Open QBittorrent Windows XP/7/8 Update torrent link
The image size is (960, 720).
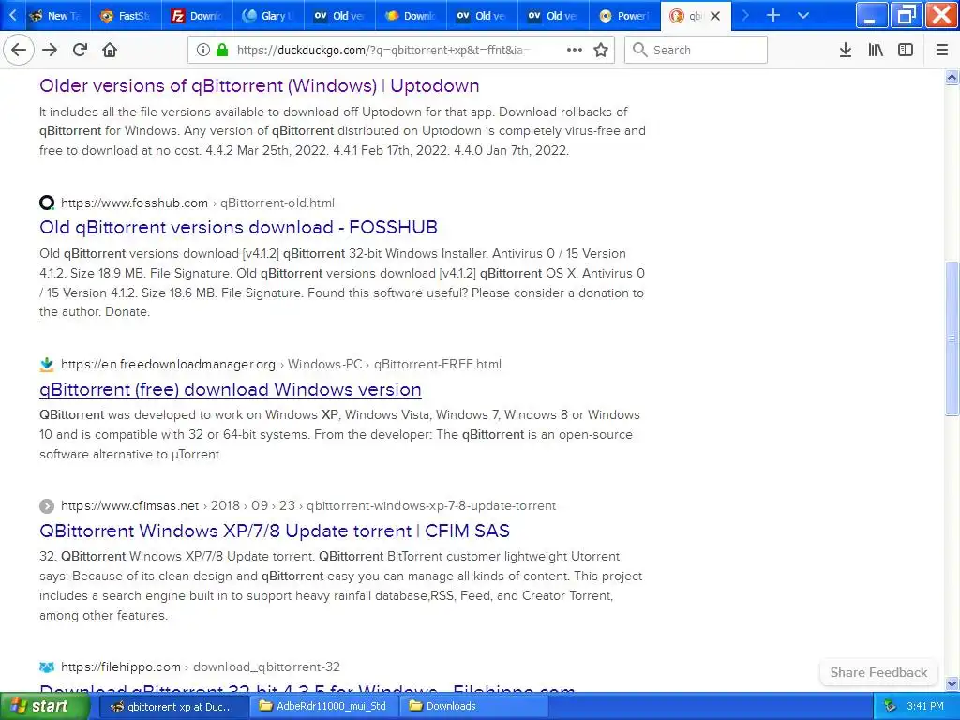point(275,531)
